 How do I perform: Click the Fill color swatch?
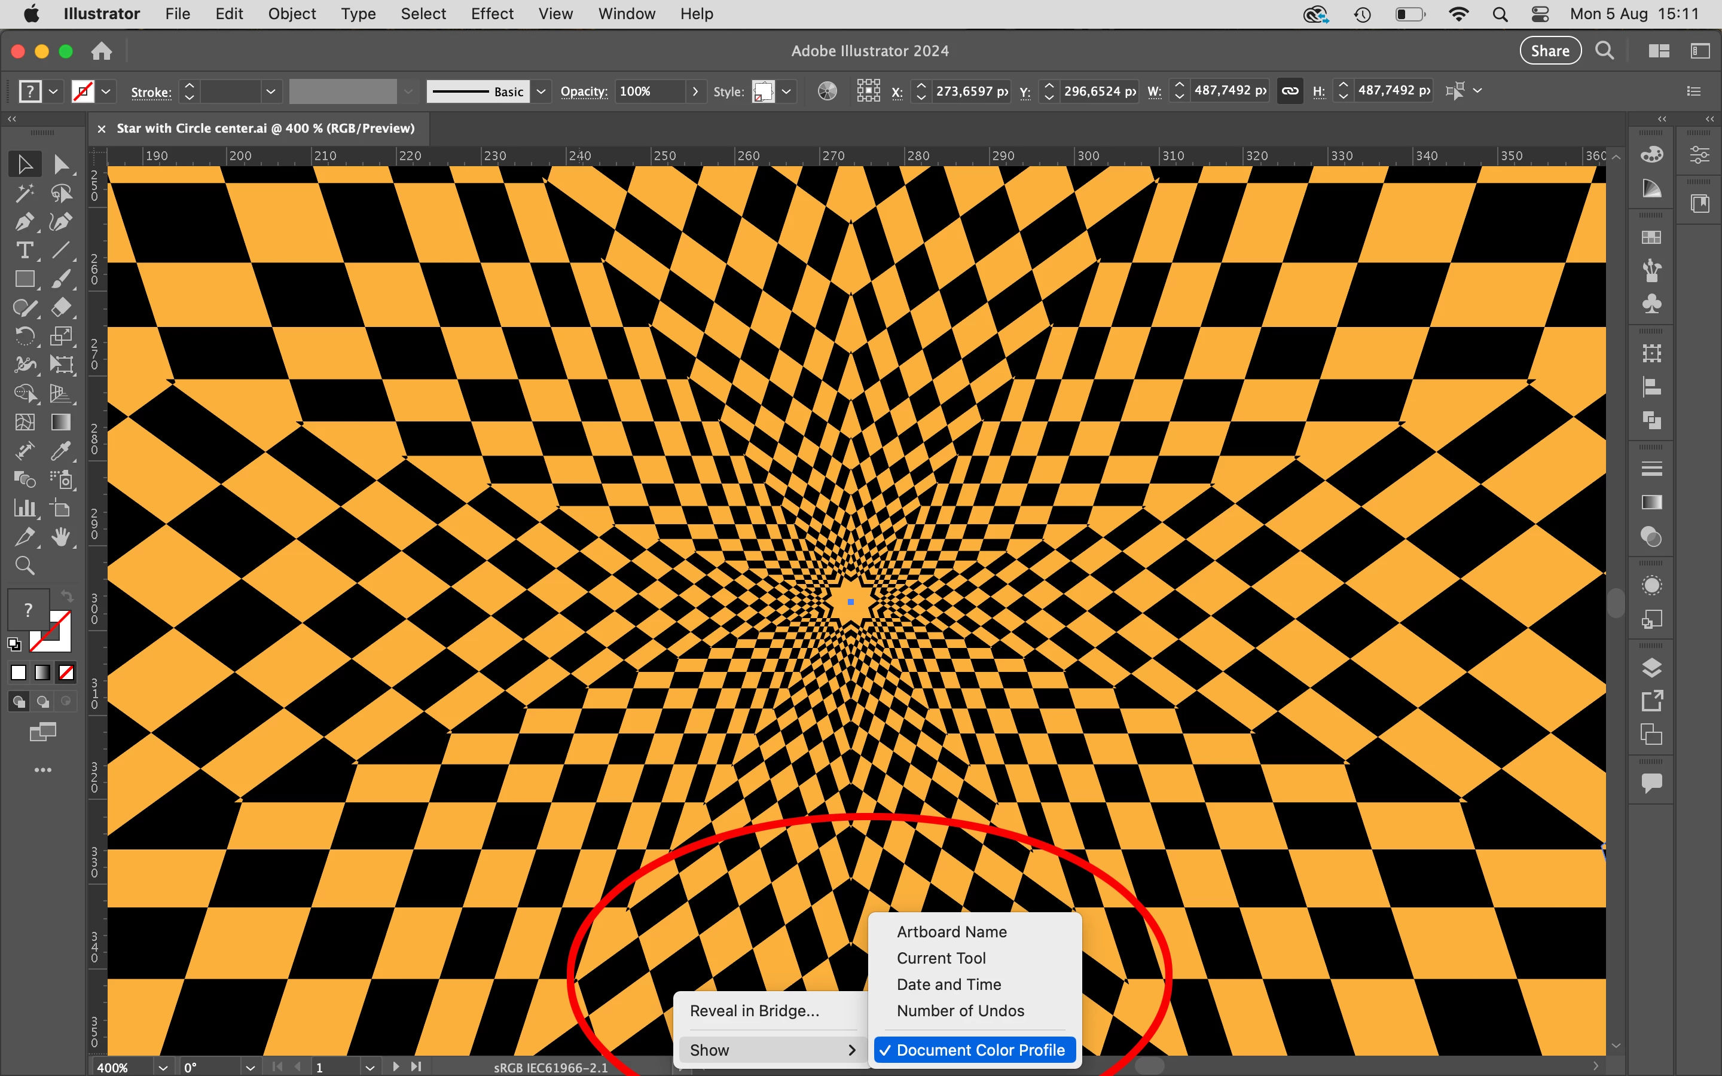[x=29, y=609]
